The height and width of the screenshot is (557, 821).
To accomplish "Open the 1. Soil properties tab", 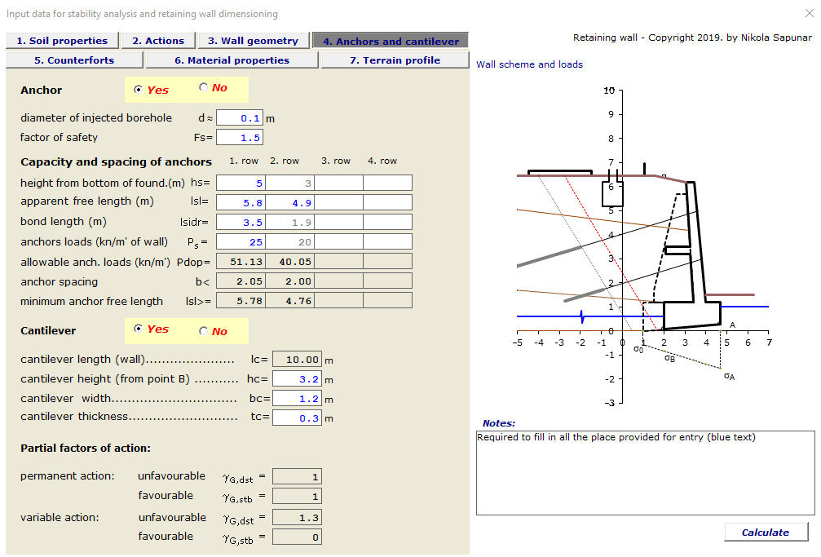I will coord(62,41).
